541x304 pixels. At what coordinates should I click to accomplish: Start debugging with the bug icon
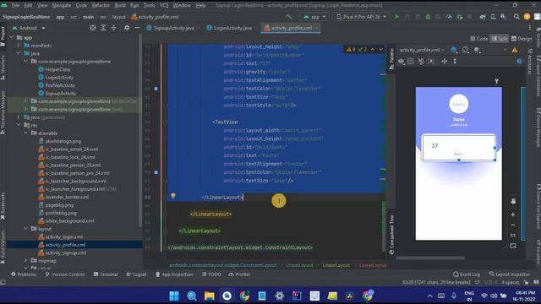click(x=428, y=17)
